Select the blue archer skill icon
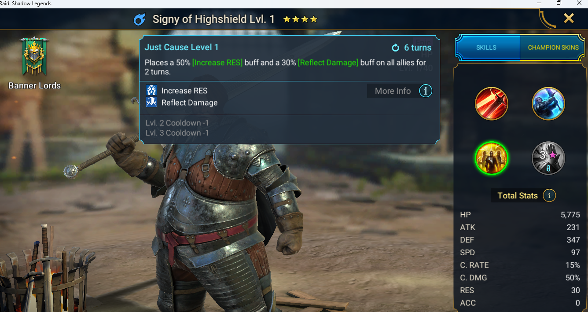Image resolution: width=588 pixels, height=312 pixels. pos(548,103)
